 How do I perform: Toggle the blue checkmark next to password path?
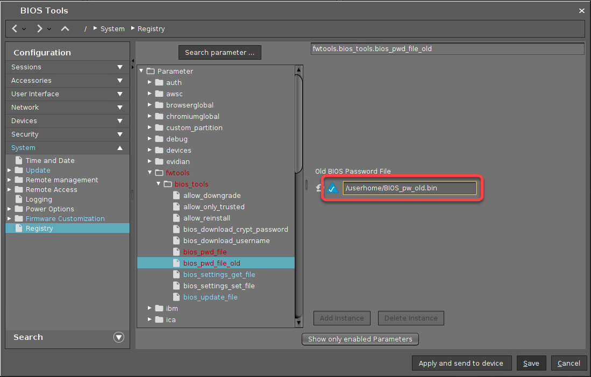[x=332, y=188]
